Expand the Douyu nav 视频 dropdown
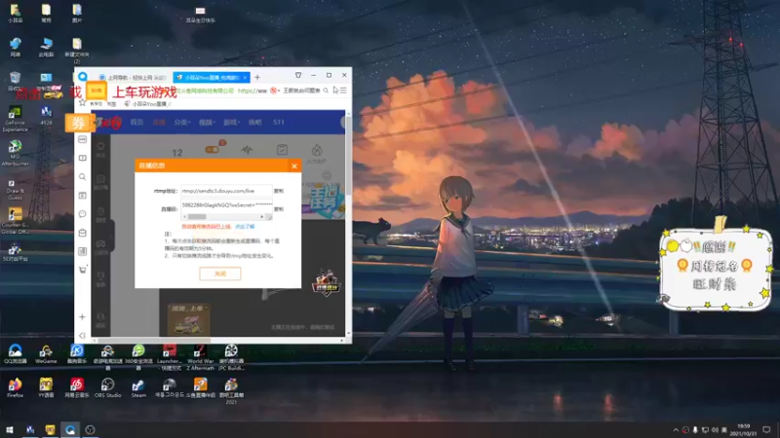 [x=207, y=123]
